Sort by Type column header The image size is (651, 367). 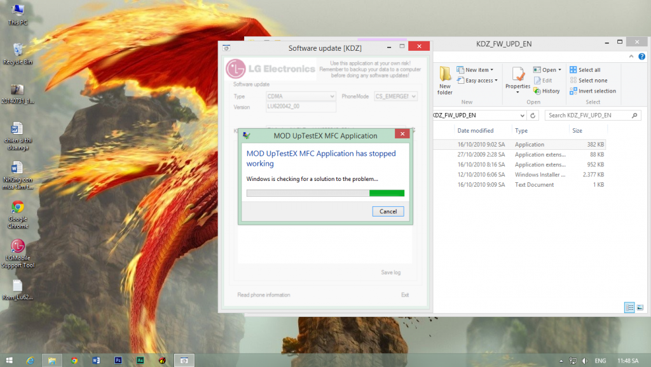point(521,131)
